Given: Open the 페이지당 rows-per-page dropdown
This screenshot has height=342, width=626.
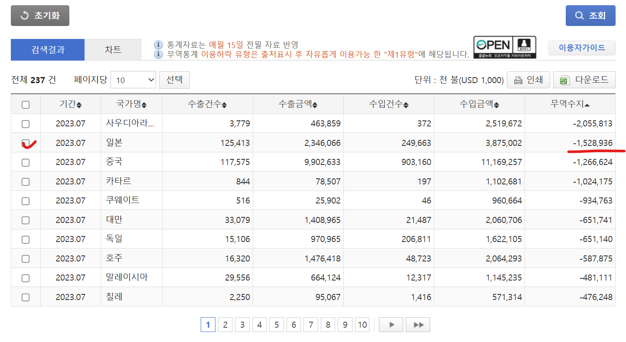Looking at the screenshot, I should coord(133,80).
